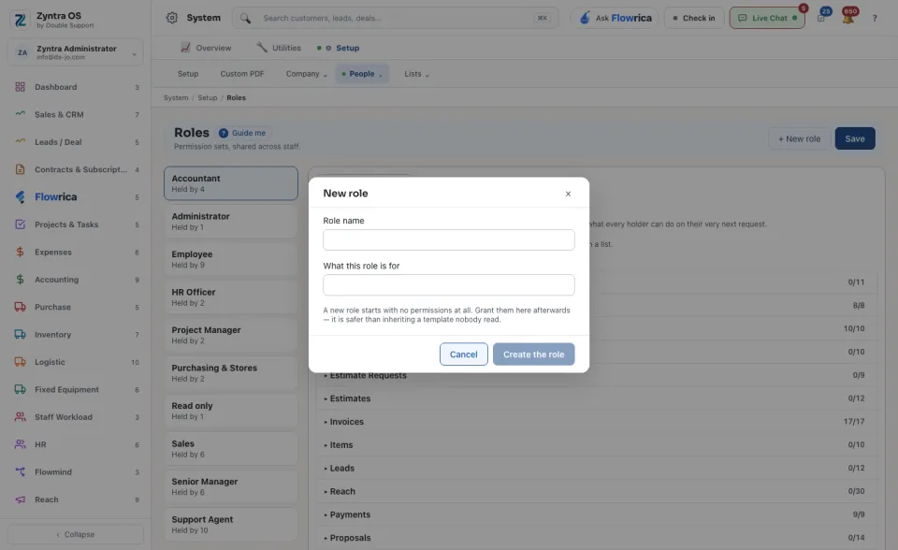The width and height of the screenshot is (898, 550).
Task: Open the Guide me link
Action: point(242,133)
